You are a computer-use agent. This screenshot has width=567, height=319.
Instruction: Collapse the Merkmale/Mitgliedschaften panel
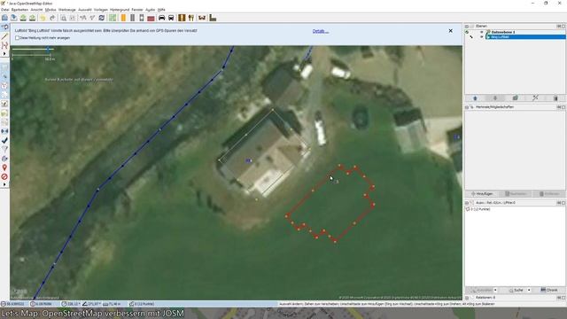[467, 107]
